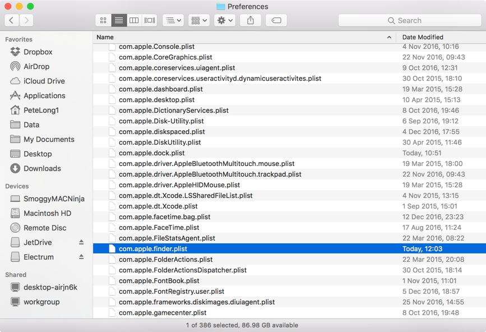
Task: Select Macintosh HD under Devices
Action: [47, 213]
